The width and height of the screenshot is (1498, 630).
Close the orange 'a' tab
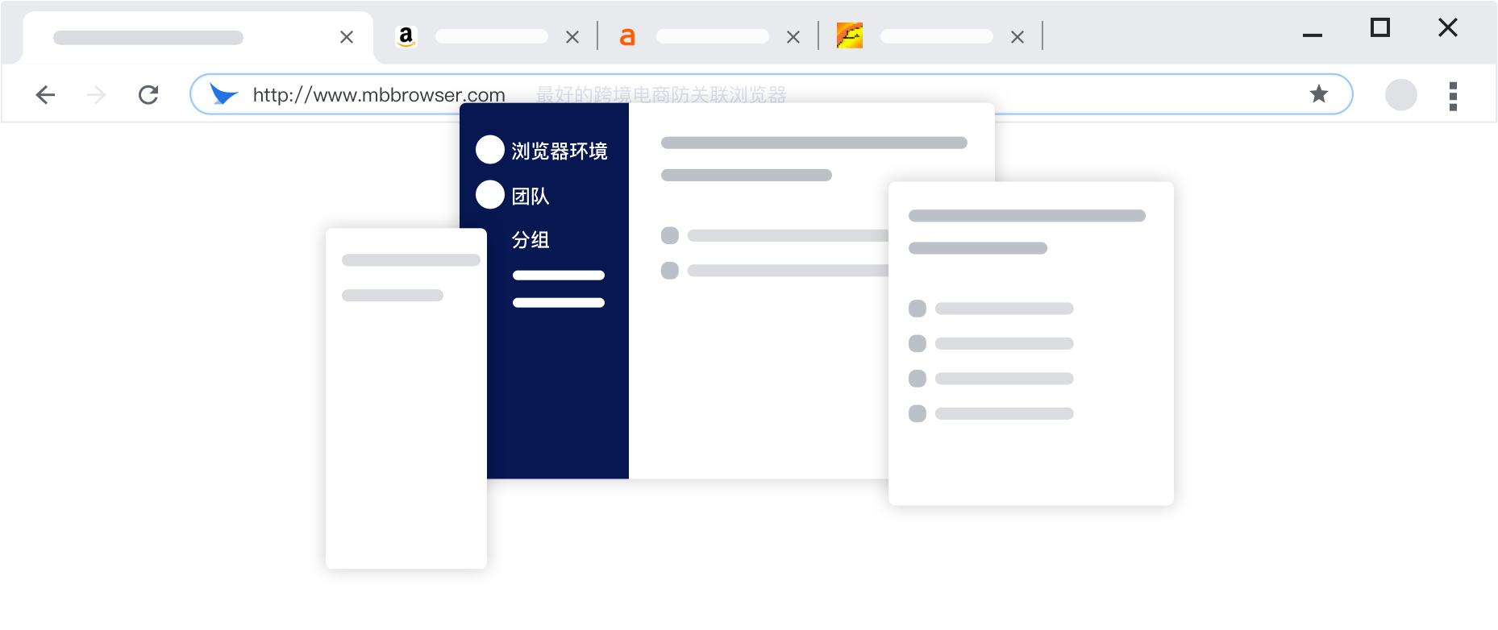[793, 37]
